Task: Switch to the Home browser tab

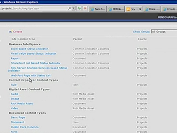Action: point(152,9)
